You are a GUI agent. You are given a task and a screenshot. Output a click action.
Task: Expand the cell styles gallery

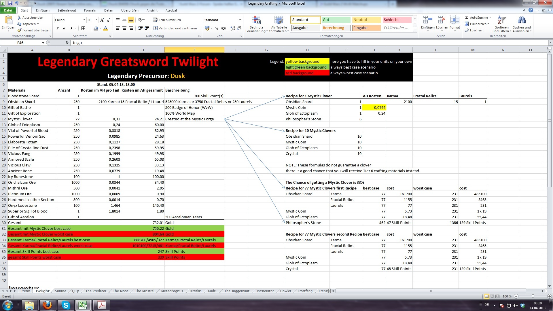pos(415,30)
